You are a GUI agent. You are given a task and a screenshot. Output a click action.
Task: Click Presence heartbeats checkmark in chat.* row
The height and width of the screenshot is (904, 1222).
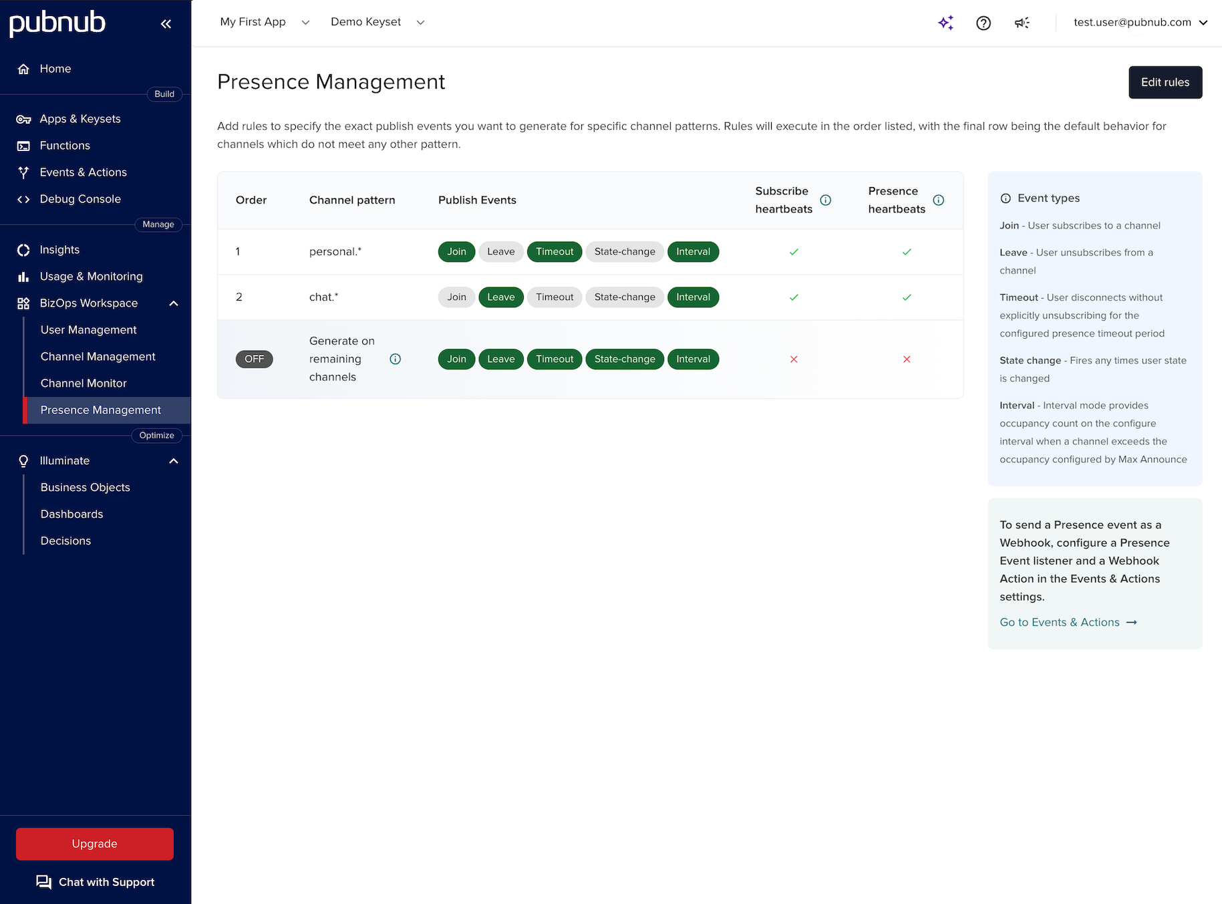tap(907, 297)
